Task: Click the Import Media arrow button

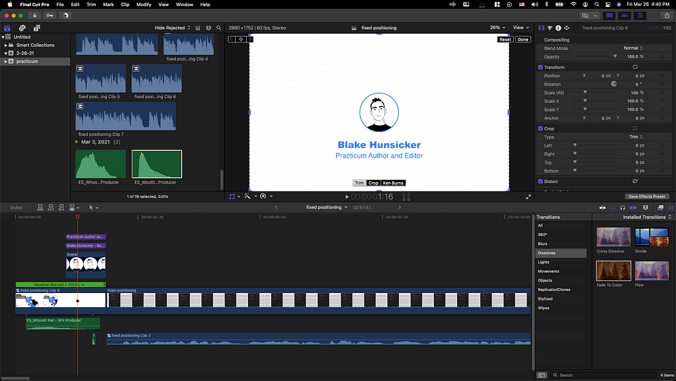Action: tap(34, 16)
